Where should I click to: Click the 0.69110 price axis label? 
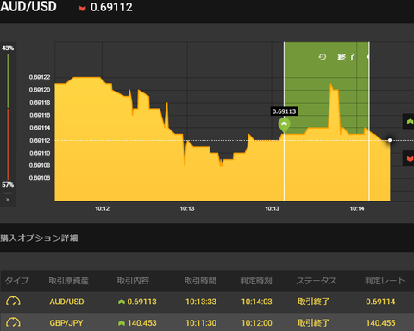coord(40,153)
